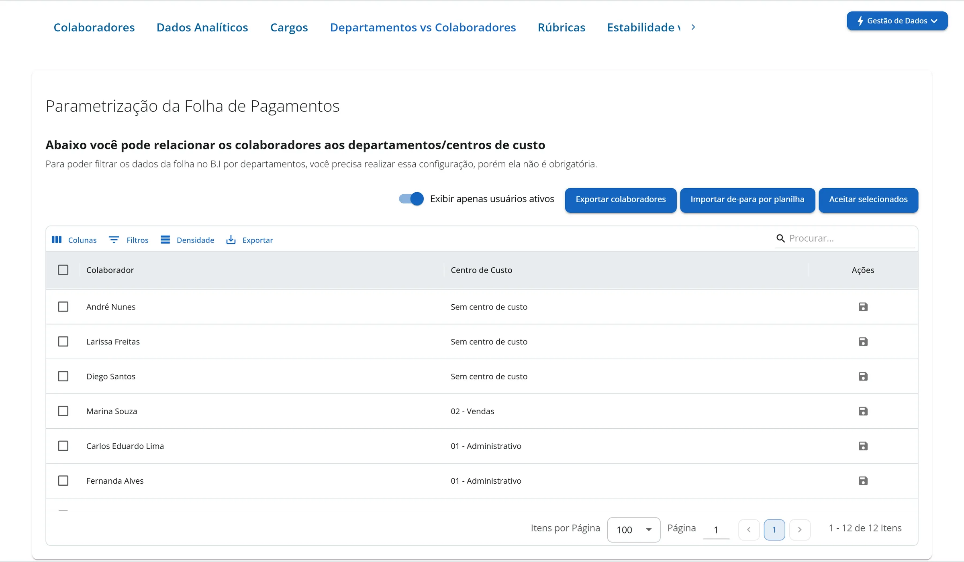Check the Carlos Eduardo Lima checkbox

pos(63,446)
